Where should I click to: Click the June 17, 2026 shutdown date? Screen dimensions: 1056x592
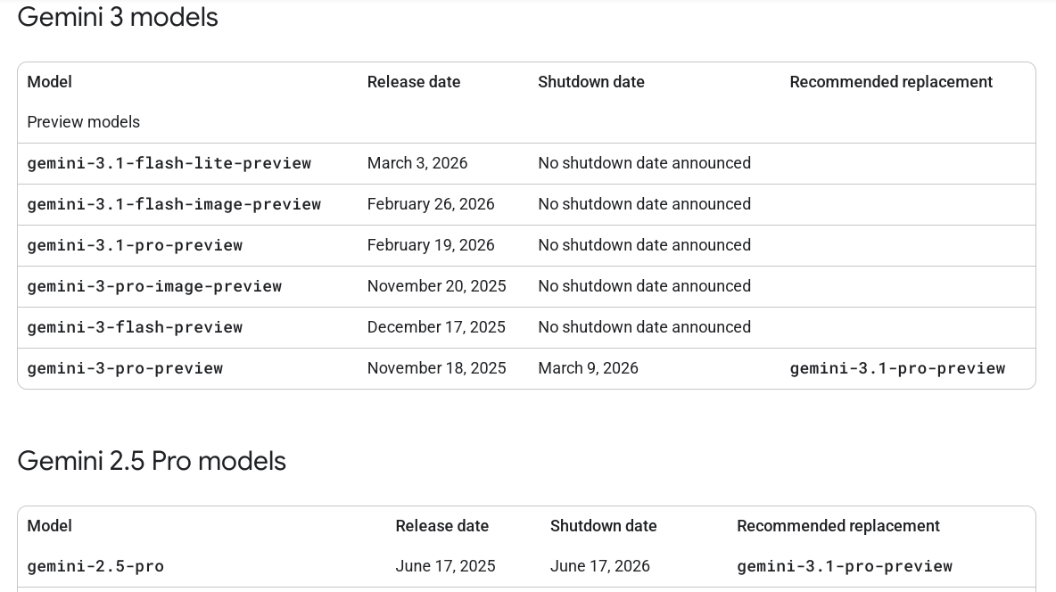[599, 566]
